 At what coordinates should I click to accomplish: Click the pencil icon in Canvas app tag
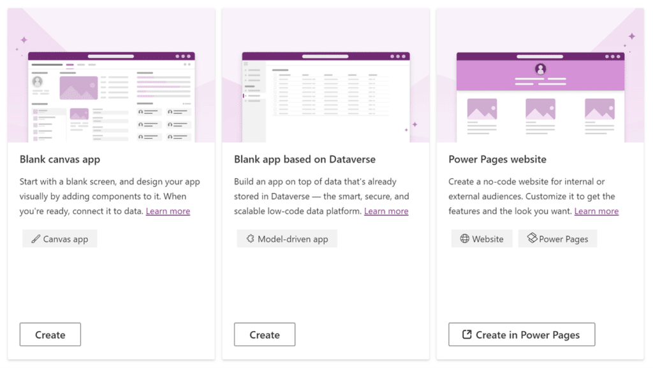tap(36, 239)
